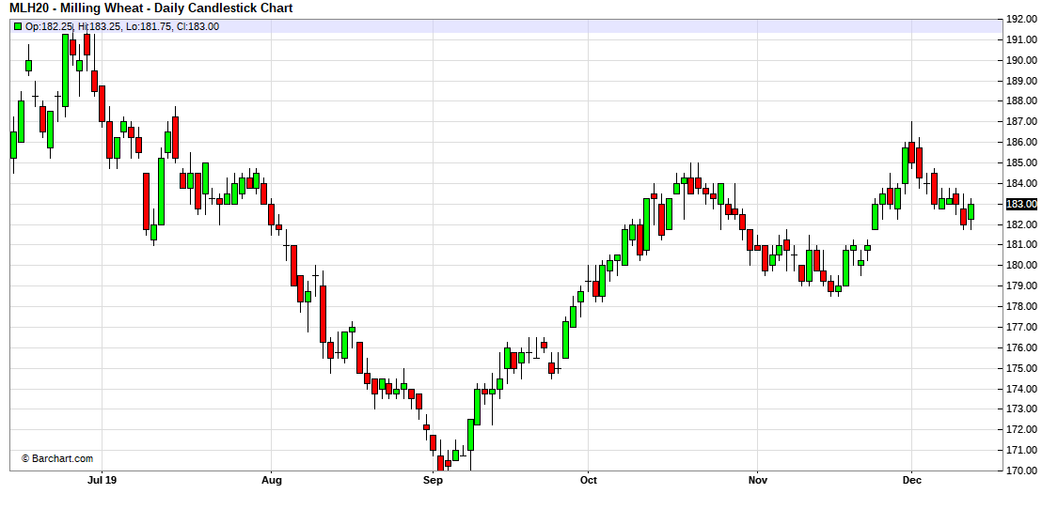This screenshot has height=509, width=1042.
Task: Click the 192.00 price axis label
Action: click(1020, 19)
